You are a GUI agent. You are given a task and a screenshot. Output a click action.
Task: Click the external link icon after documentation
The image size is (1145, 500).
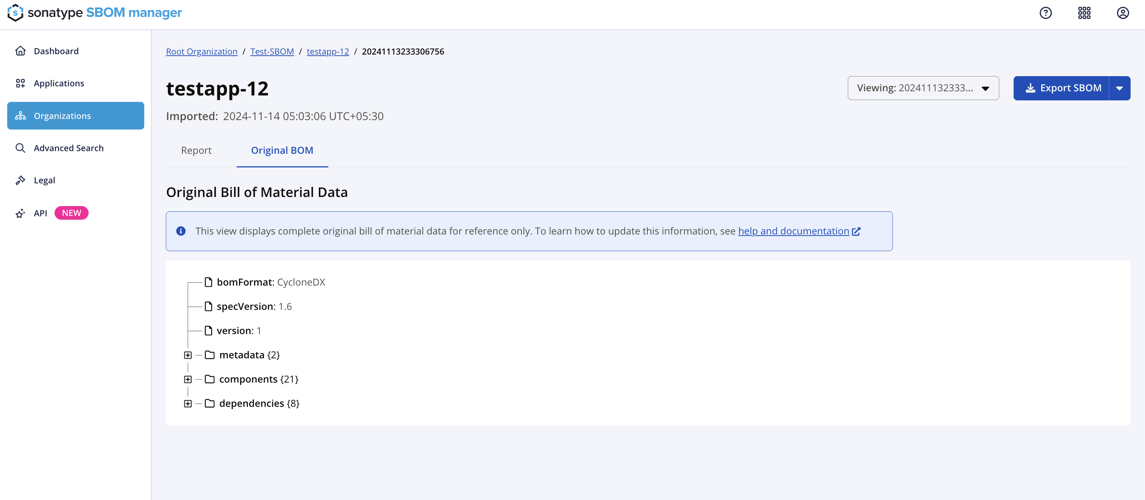tap(856, 231)
